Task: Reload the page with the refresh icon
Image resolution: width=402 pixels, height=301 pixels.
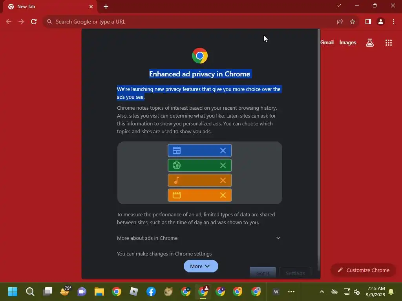Action: (x=34, y=22)
